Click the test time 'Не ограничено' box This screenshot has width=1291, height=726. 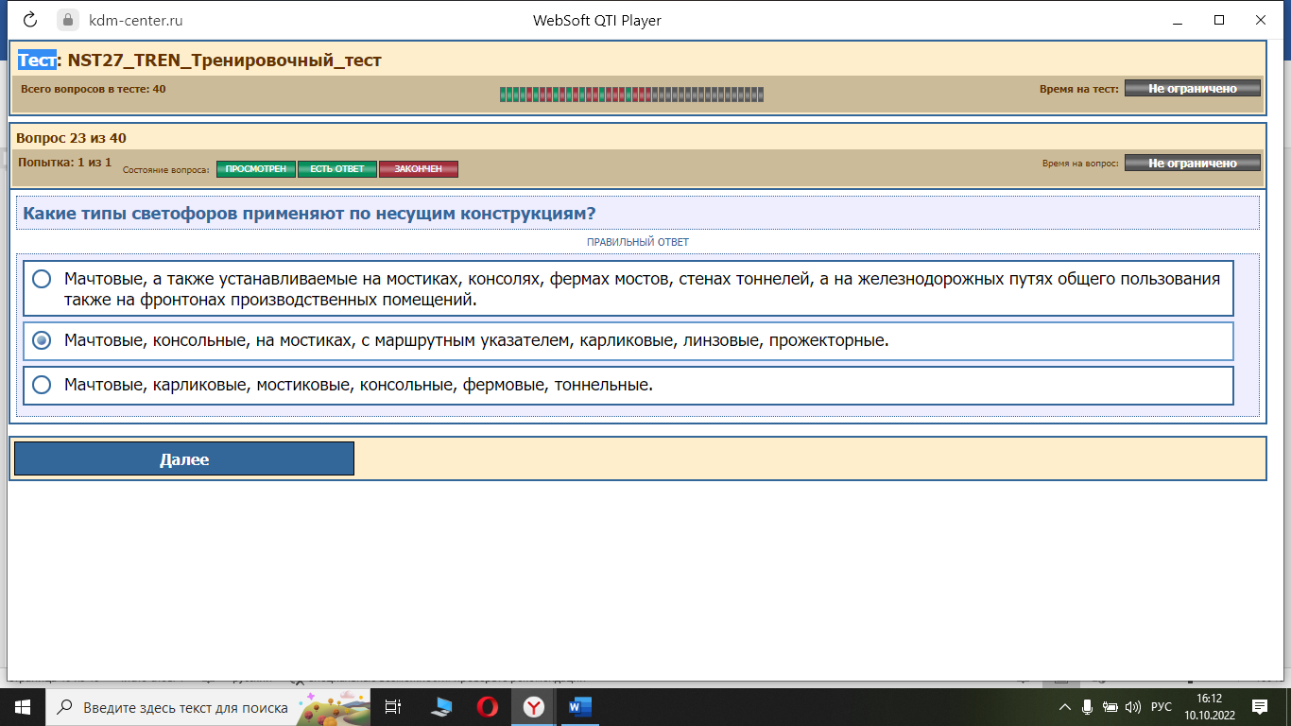pos(1193,89)
